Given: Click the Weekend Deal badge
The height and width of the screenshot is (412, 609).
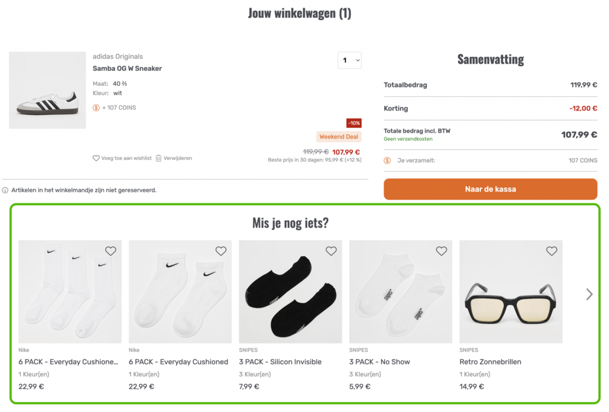Looking at the screenshot, I should point(339,137).
